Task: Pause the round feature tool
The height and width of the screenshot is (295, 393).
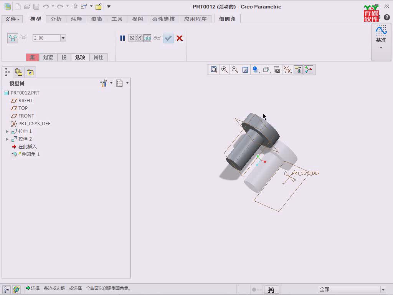Action: [122, 38]
